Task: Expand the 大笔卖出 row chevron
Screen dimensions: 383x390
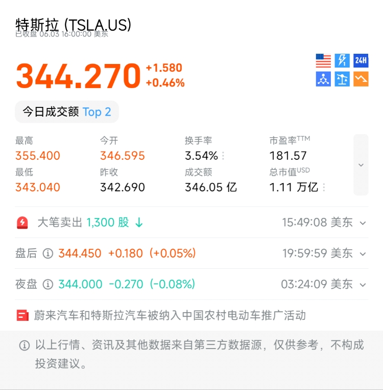Action: tap(363, 223)
